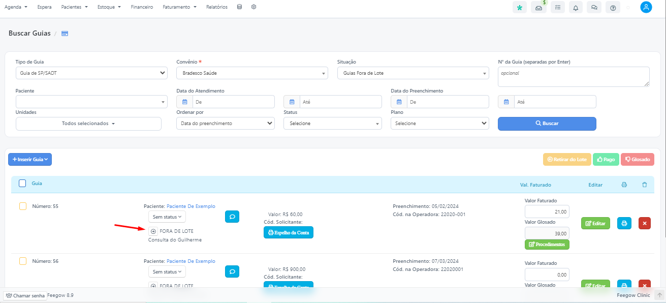Click the trash icon in table header
Image resolution: width=666 pixels, height=303 pixels.
pos(645,185)
